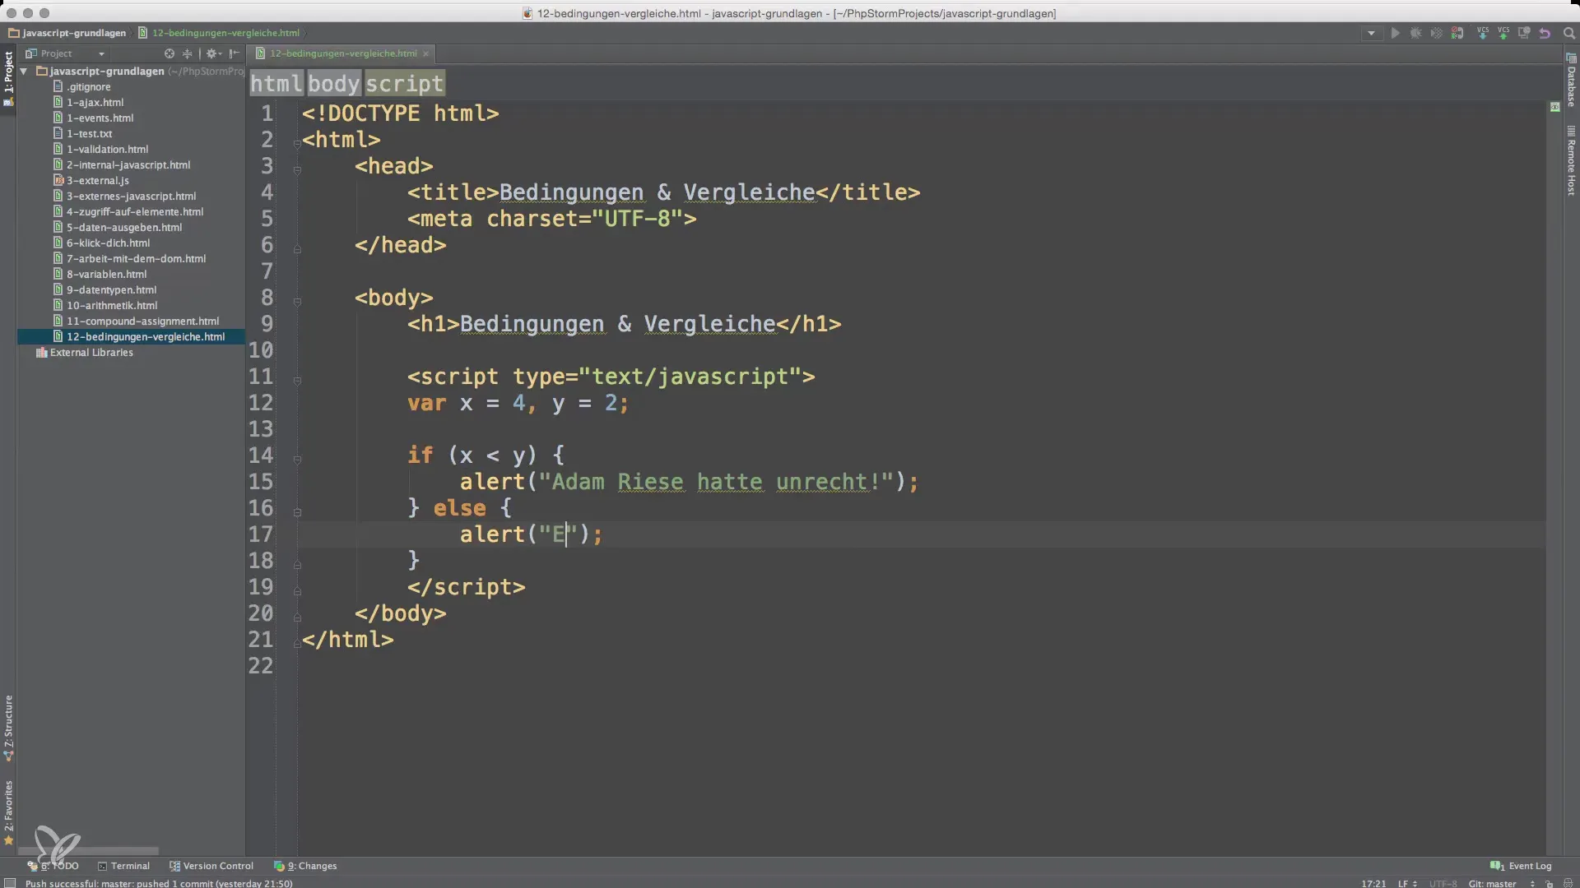The image size is (1580, 888).
Task: Commit changes via VCS up arrow
Action: pos(1503,34)
